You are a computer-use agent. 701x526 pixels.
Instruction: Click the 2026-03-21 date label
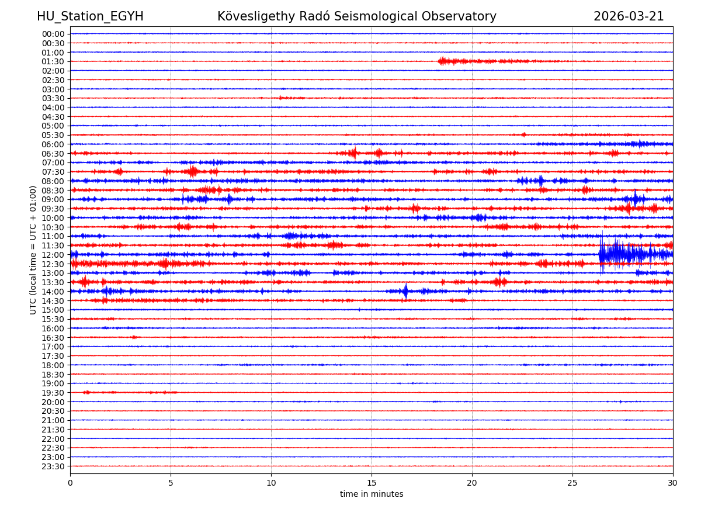coord(629,16)
